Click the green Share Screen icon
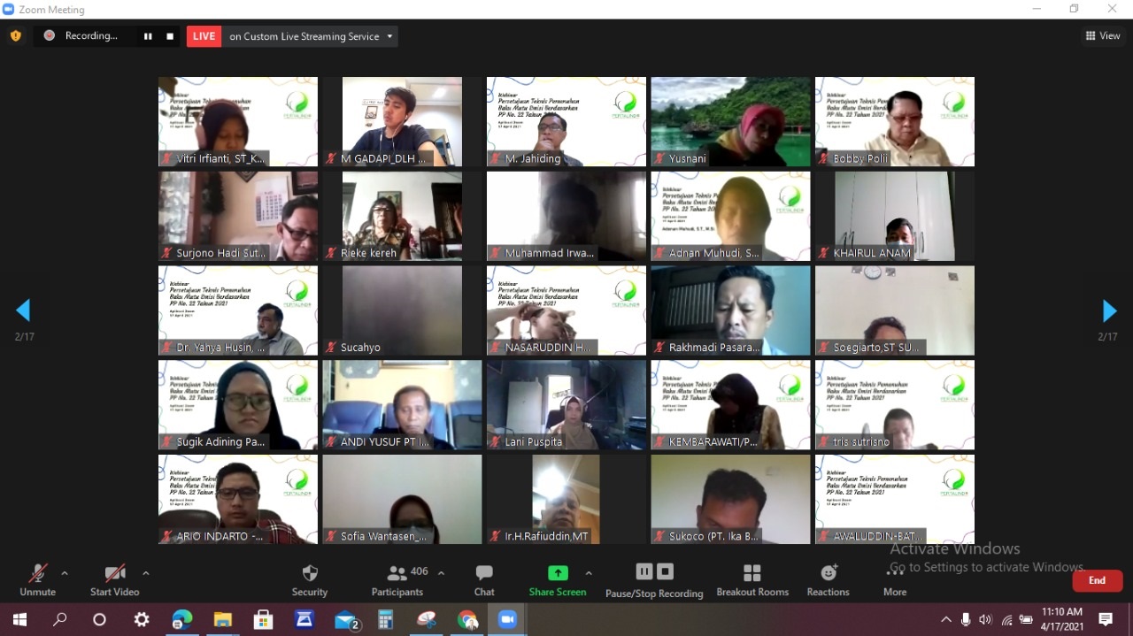 (558, 573)
